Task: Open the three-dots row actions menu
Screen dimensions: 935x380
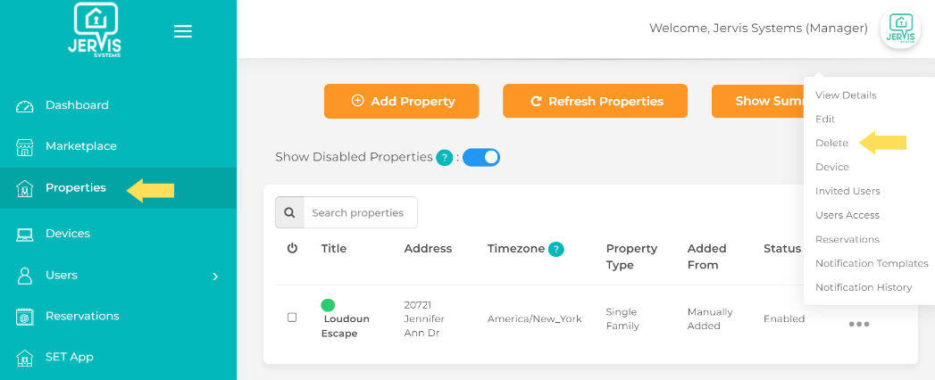Action: [858, 324]
